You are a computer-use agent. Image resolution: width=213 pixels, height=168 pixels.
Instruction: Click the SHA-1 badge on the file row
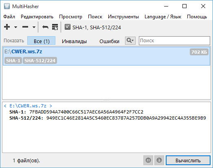(x=13, y=61)
